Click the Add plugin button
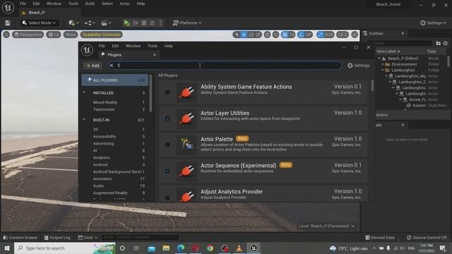452x254 pixels. point(93,66)
